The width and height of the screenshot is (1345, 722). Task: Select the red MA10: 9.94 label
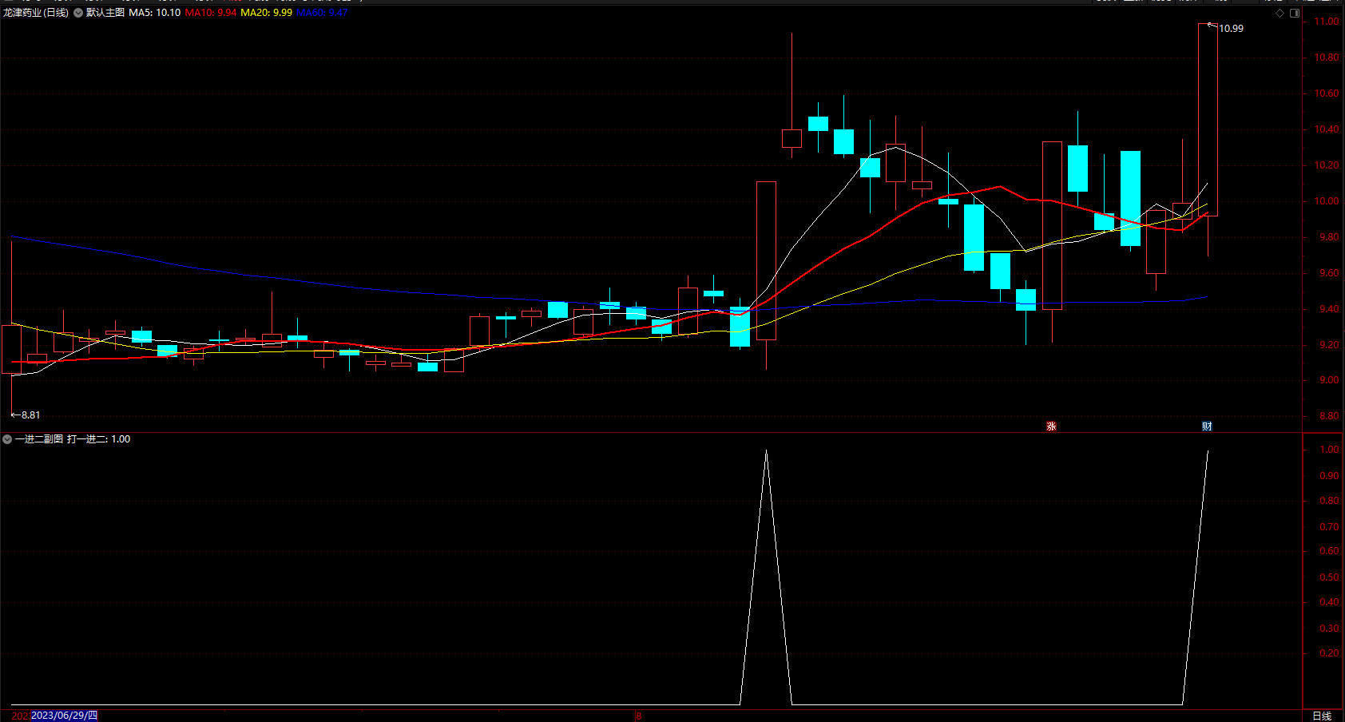tap(211, 13)
